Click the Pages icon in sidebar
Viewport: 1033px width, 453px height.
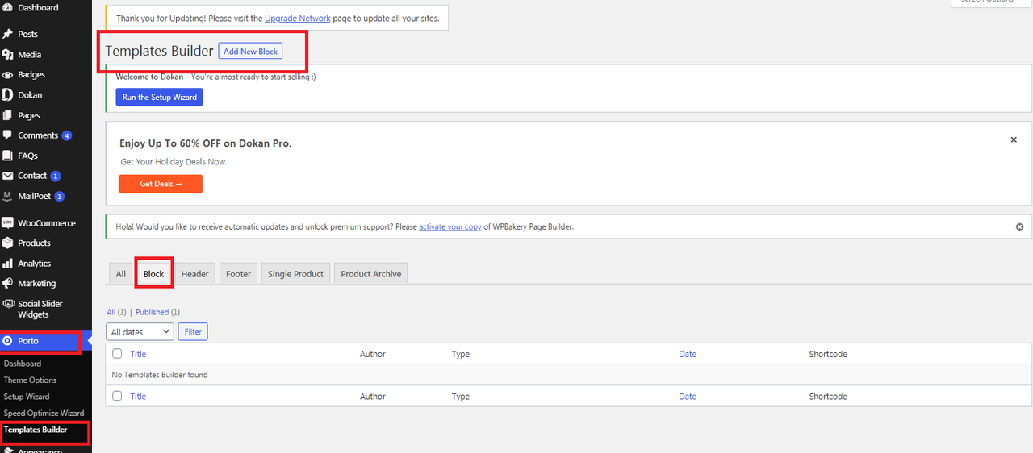(x=7, y=115)
